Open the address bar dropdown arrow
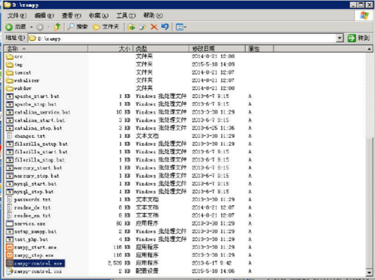The image size is (375, 280). coord(339,38)
